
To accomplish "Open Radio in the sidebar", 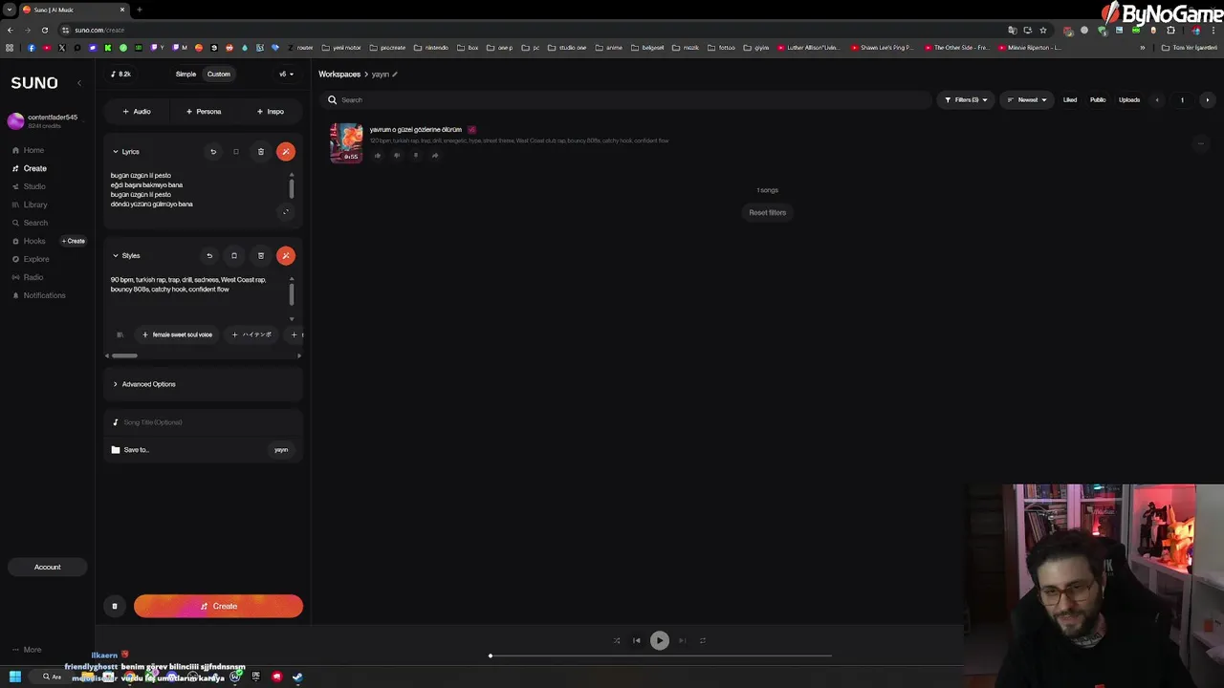I will click(28, 277).
